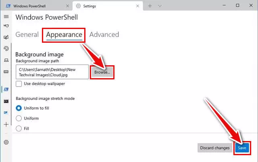The width and height of the screenshot is (258, 162).
Task: Enable the Use desktop wallpaper checkbox
Action: pos(19,84)
